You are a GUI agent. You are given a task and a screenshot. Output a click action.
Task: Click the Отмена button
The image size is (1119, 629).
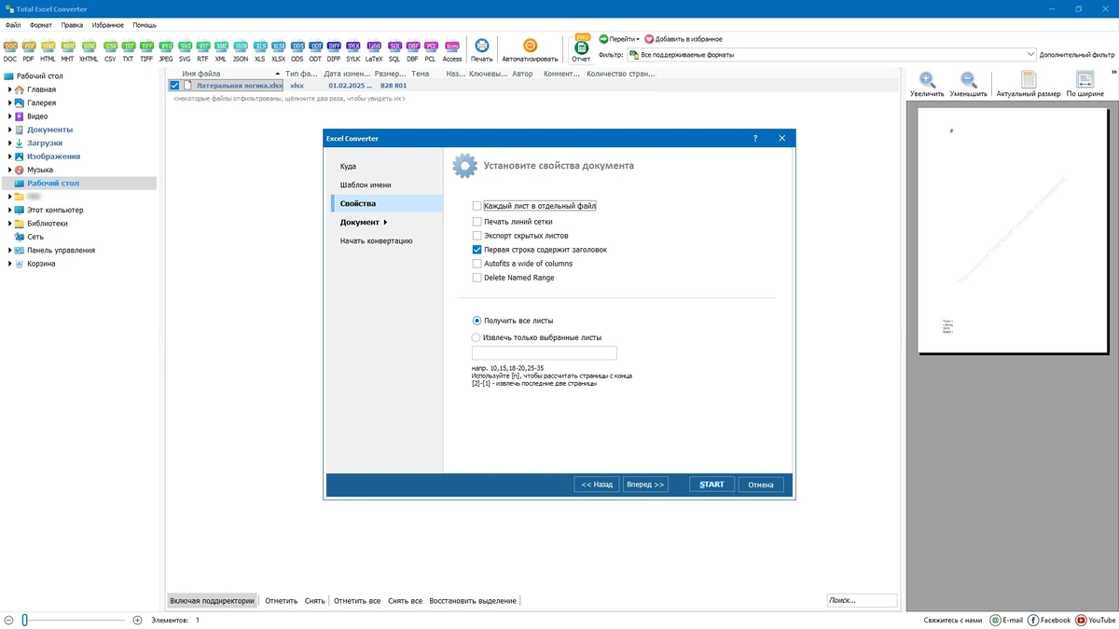point(761,485)
